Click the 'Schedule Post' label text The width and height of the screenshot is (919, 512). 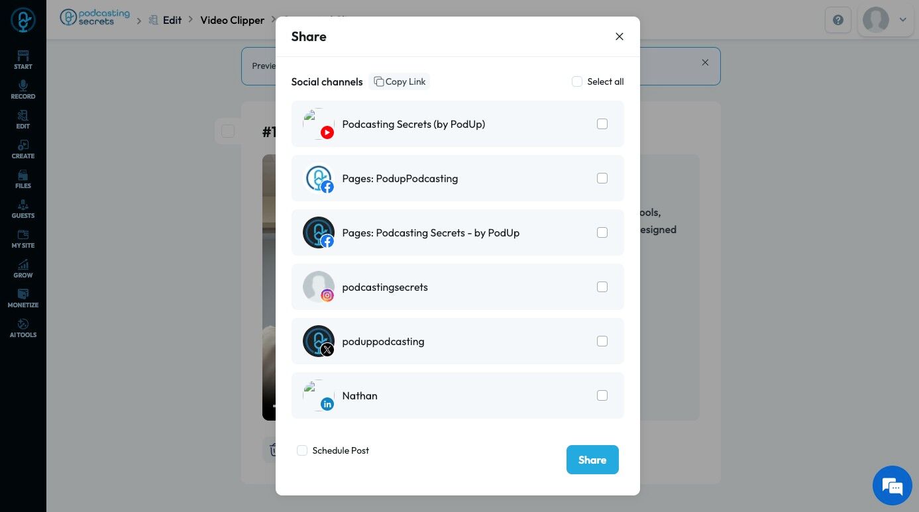tap(341, 450)
